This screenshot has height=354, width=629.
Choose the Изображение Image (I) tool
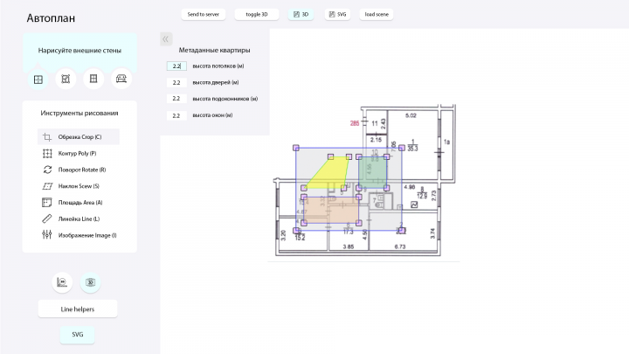pos(79,235)
